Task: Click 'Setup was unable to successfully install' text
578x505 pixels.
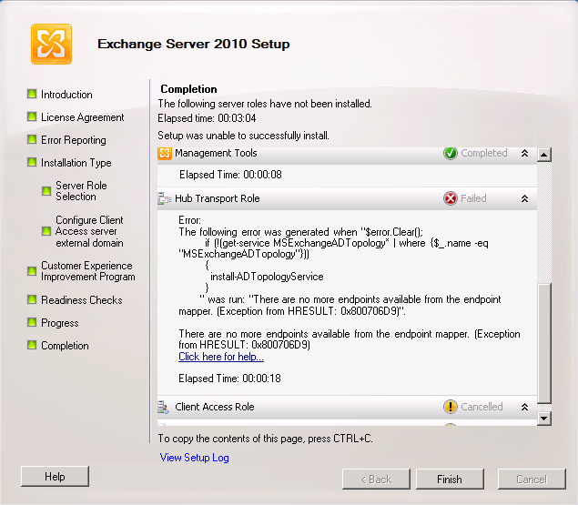Action: coord(244,136)
